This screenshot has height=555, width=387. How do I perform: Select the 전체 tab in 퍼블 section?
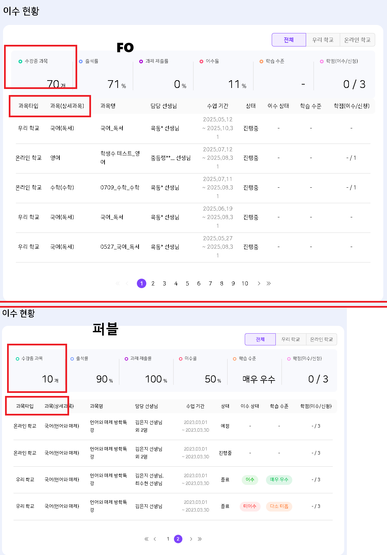pyautogui.click(x=260, y=339)
